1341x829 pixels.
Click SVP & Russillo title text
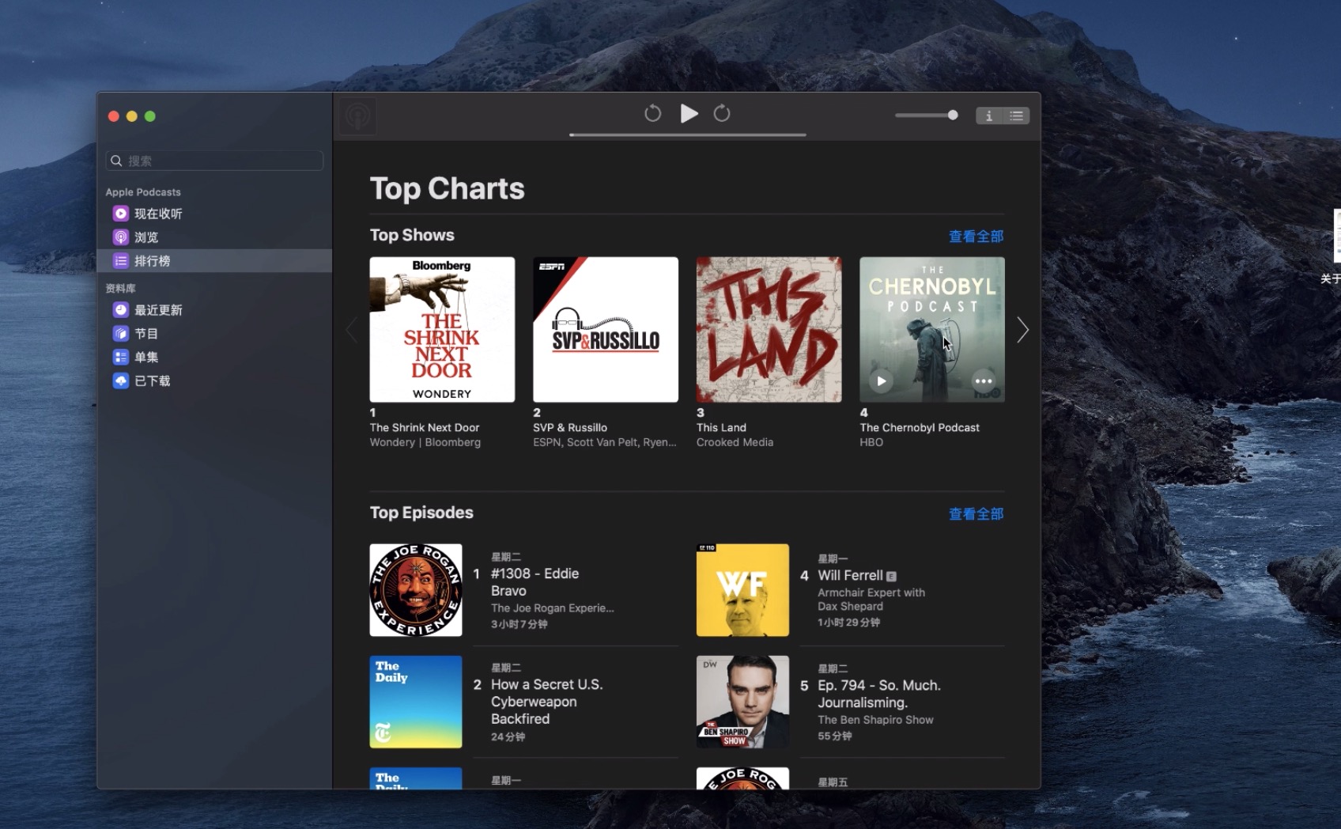pyautogui.click(x=570, y=427)
